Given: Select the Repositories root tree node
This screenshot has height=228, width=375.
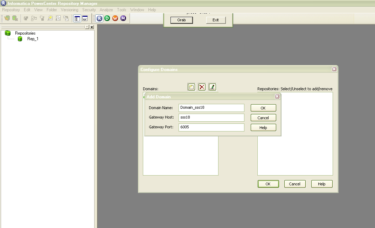Looking at the screenshot, I should click(25, 33).
